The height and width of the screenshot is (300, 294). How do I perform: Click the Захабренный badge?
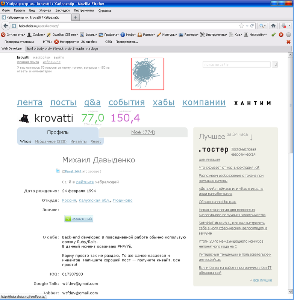pos(79,219)
